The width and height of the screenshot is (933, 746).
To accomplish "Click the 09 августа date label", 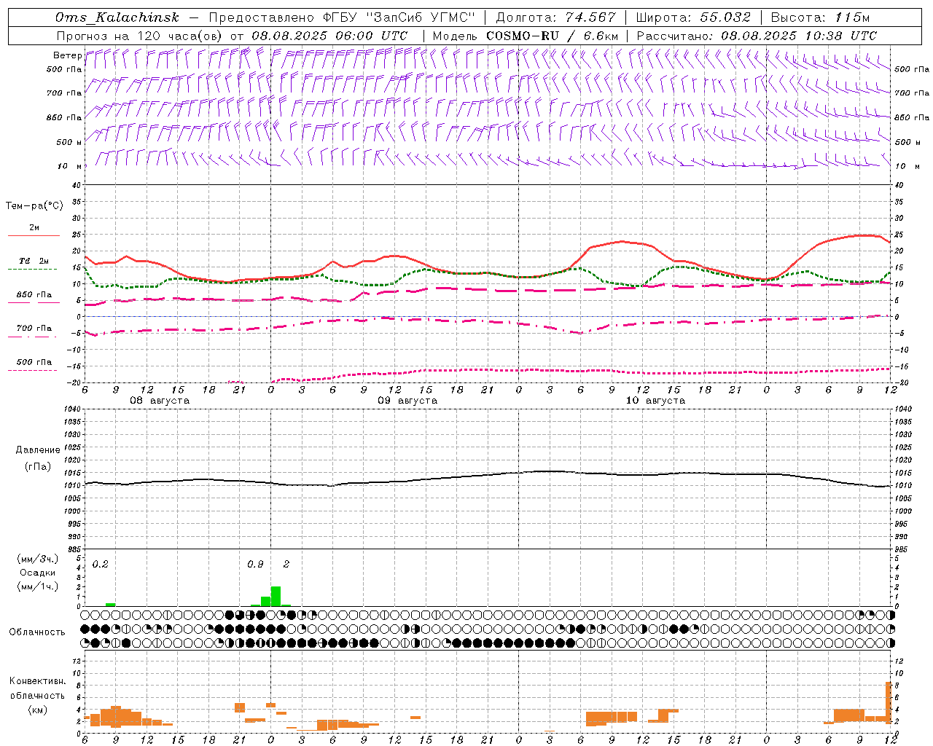I will 407,401.
